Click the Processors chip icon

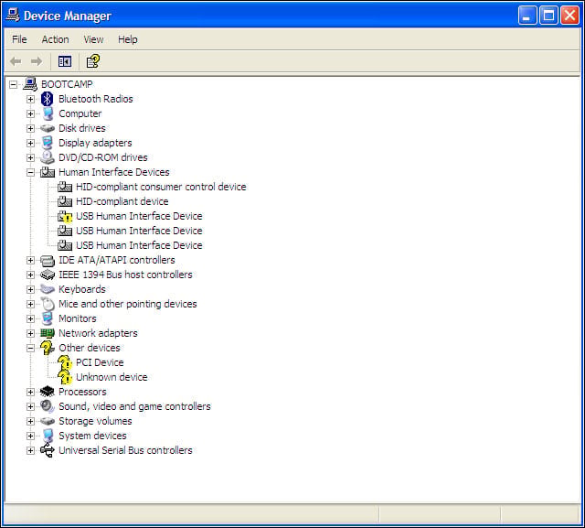coord(48,392)
